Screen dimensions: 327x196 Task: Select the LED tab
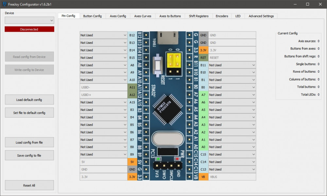pos(238,16)
